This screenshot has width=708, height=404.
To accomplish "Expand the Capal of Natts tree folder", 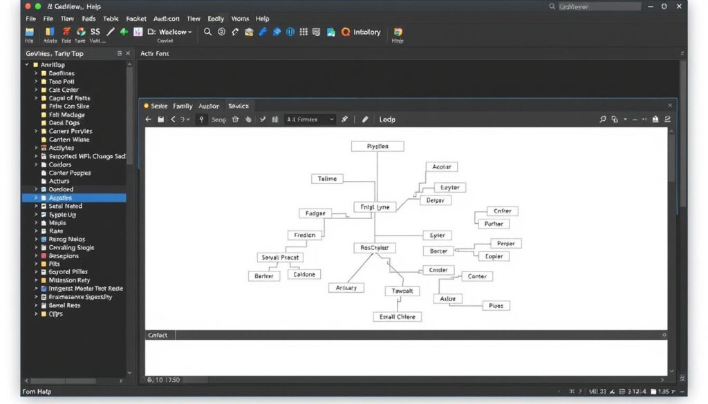I will pos(37,98).
